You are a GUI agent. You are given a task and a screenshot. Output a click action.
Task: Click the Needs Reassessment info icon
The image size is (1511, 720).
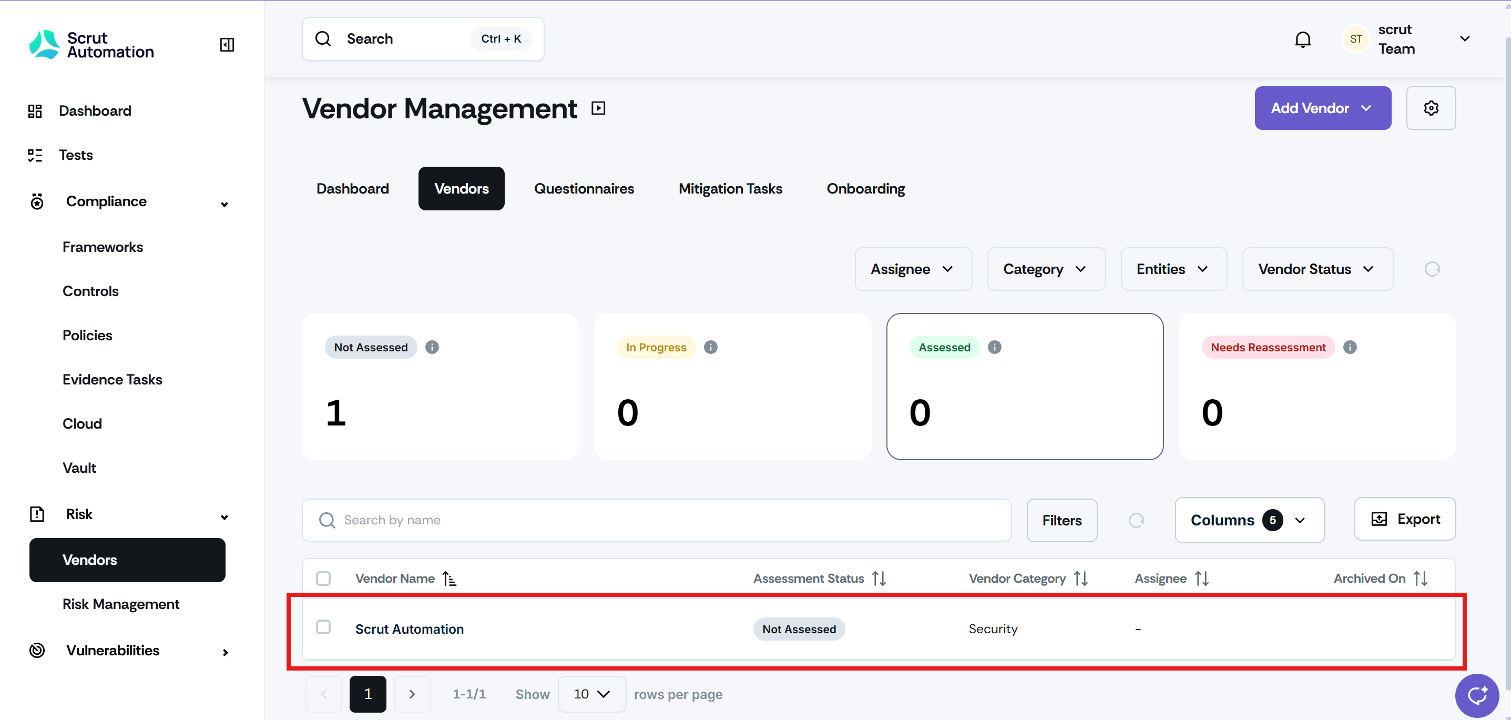click(x=1349, y=348)
